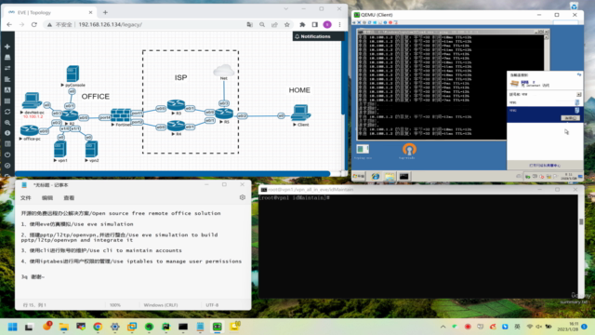This screenshot has width=595, height=335.
Task: Select the Fortinet firewall node in topology
Action: coord(121,115)
